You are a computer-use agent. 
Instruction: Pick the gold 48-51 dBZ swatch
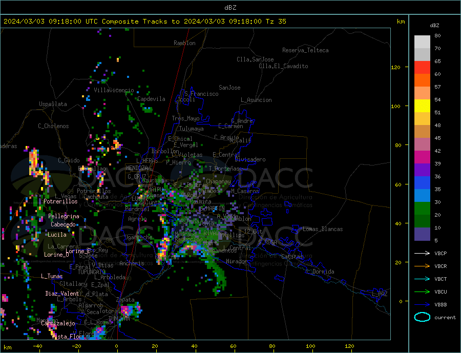[x=422, y=119]
